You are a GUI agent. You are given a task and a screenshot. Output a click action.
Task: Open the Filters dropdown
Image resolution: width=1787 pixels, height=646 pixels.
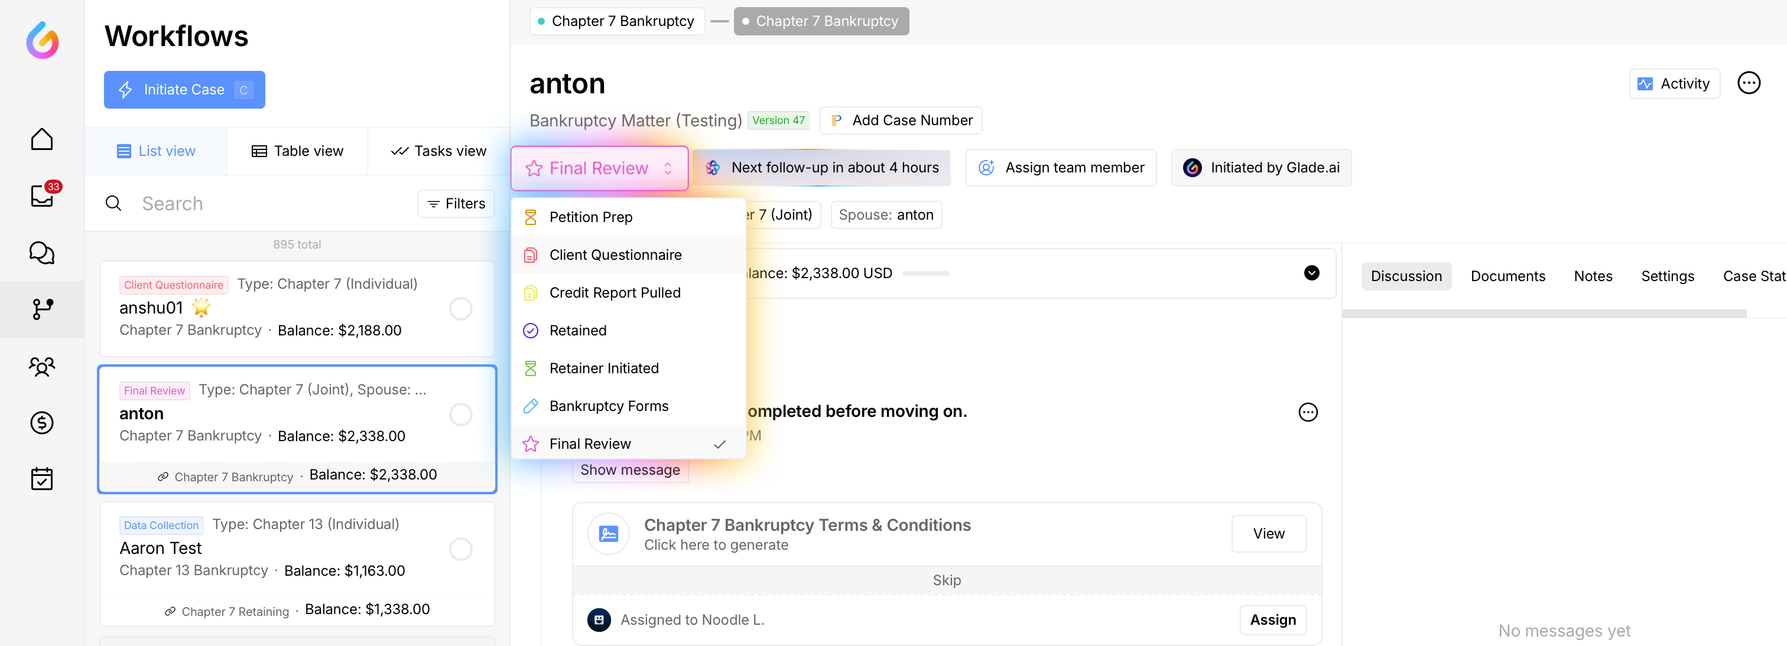tap(456, 204)
